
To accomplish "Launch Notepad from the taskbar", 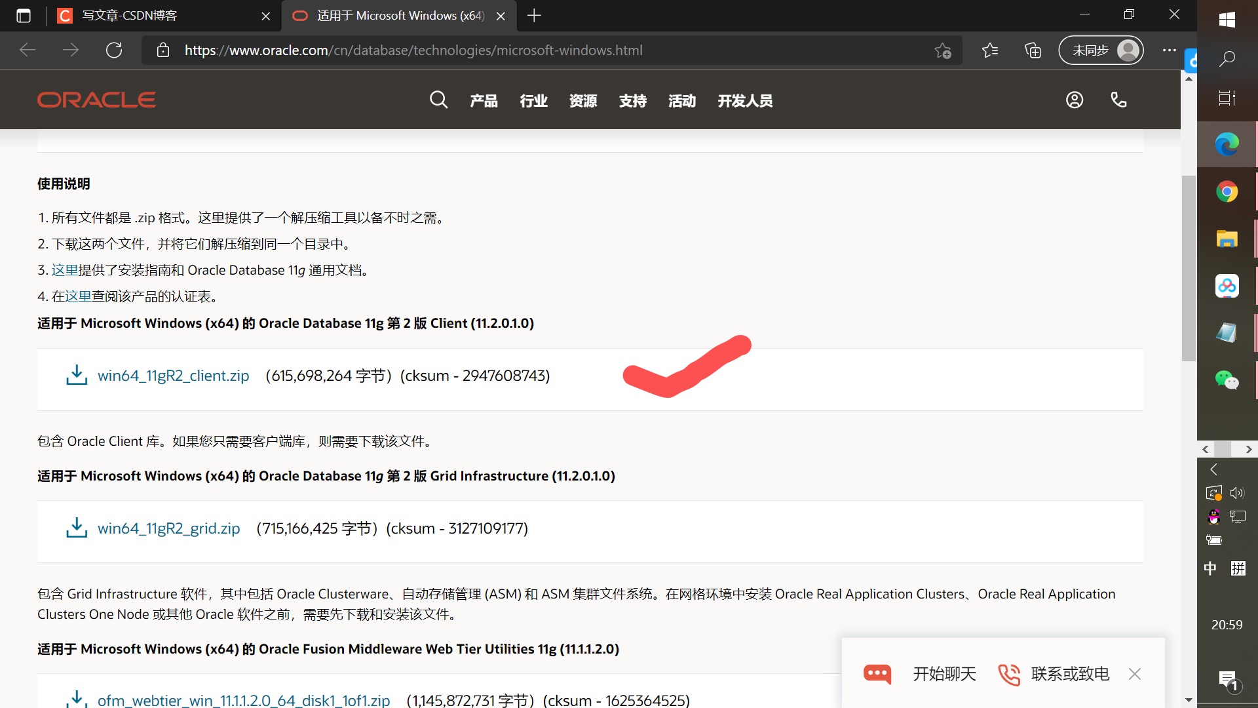I will click(1227, 332).
